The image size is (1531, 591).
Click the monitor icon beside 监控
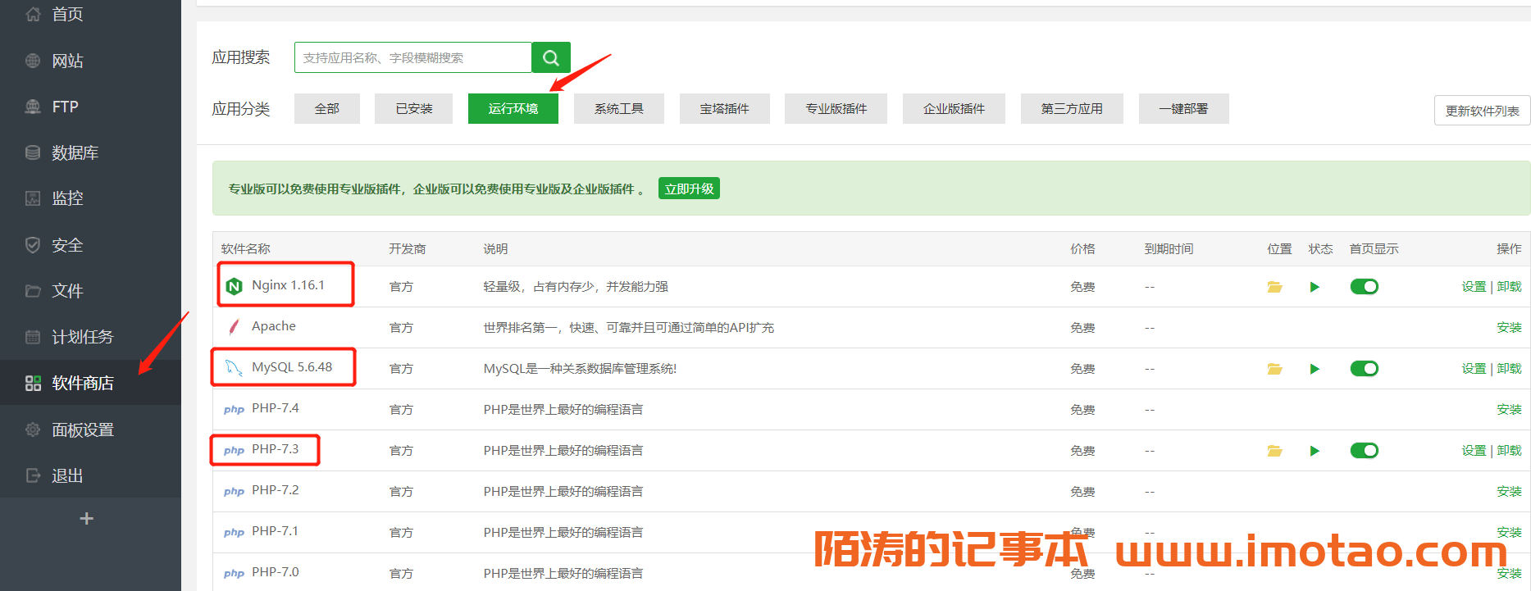tap(33, 198)
